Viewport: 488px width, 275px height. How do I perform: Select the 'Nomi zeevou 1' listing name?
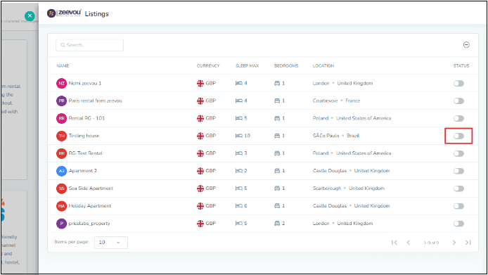point(85,83)
